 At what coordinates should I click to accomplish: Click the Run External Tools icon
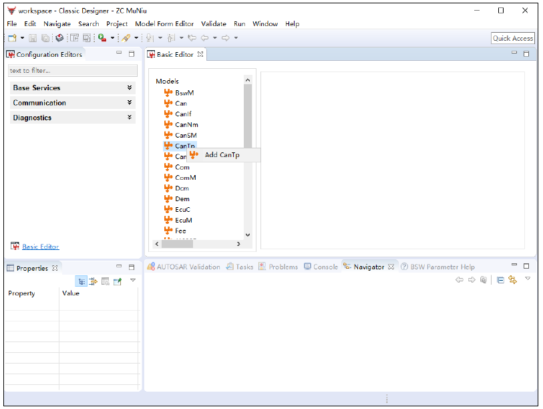(102, 38)
